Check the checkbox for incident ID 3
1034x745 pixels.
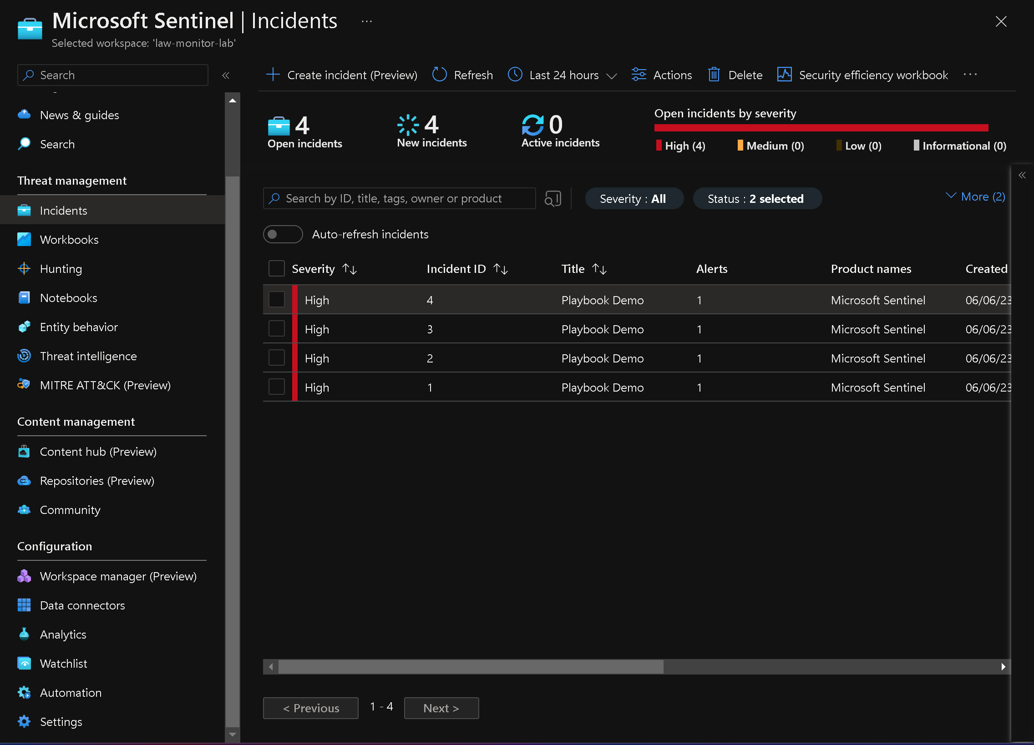[276, 329]
